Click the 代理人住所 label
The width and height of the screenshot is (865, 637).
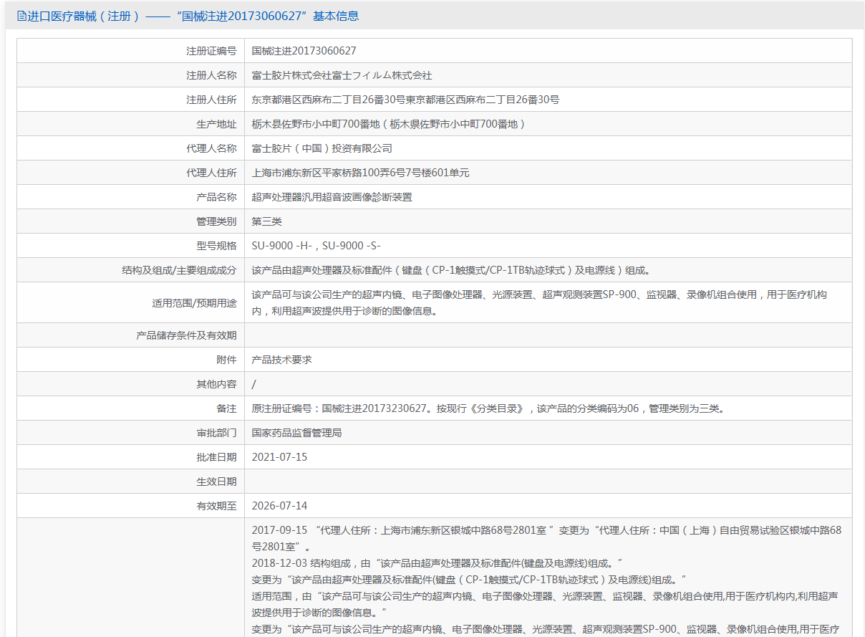tap(211, 173)
